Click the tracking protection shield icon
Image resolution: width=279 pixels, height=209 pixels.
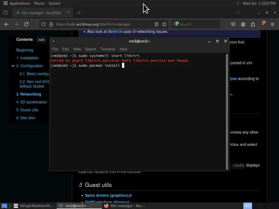[44, 24]
